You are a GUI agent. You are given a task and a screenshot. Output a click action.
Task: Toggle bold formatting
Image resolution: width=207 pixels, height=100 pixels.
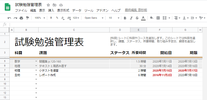point(125,18)
